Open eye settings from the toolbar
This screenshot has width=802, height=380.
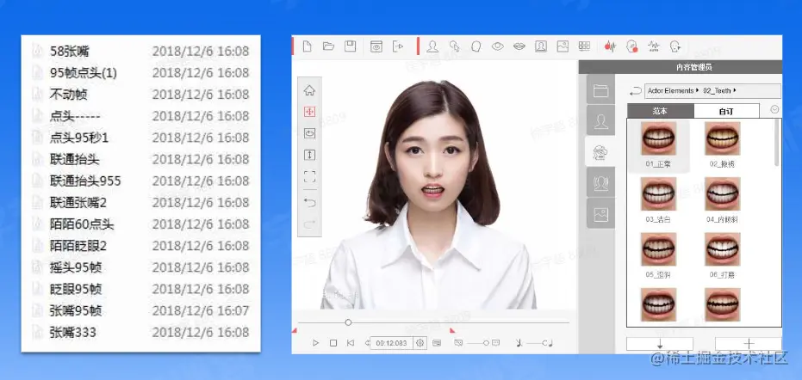point(498,46)
